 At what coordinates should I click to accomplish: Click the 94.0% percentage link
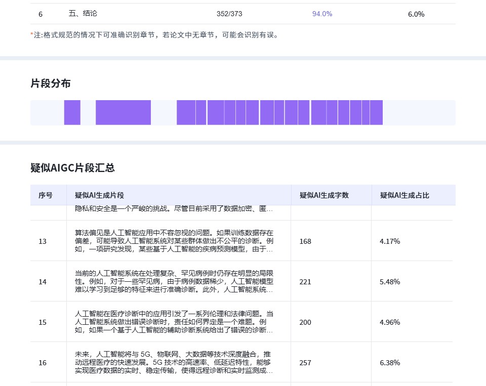(x=322, y=14)
